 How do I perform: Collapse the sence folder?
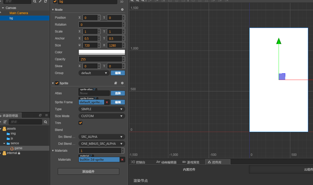[4, 143]
